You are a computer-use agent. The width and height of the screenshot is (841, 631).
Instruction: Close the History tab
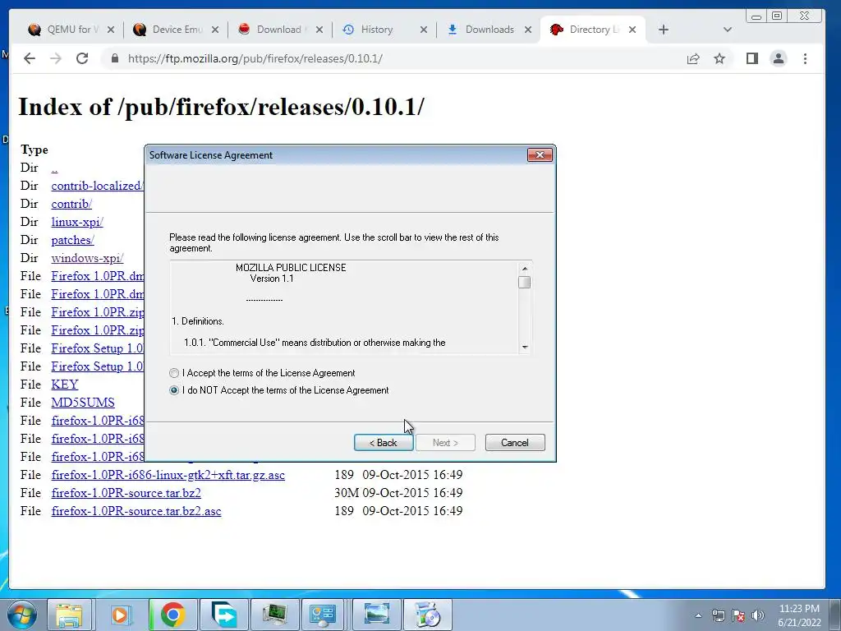(x=424, y=30)
